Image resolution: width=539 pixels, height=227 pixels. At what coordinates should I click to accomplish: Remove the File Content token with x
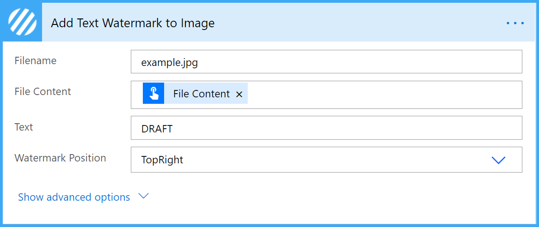pyautogui.click(x=239, y=94)
